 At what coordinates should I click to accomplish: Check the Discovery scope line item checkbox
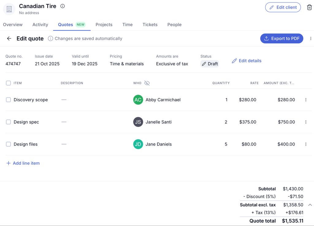tap(8, 100)
